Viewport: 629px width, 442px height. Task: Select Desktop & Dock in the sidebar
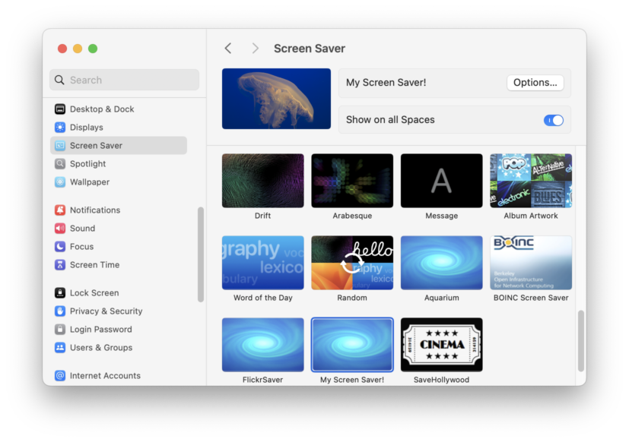coord(60,109)
